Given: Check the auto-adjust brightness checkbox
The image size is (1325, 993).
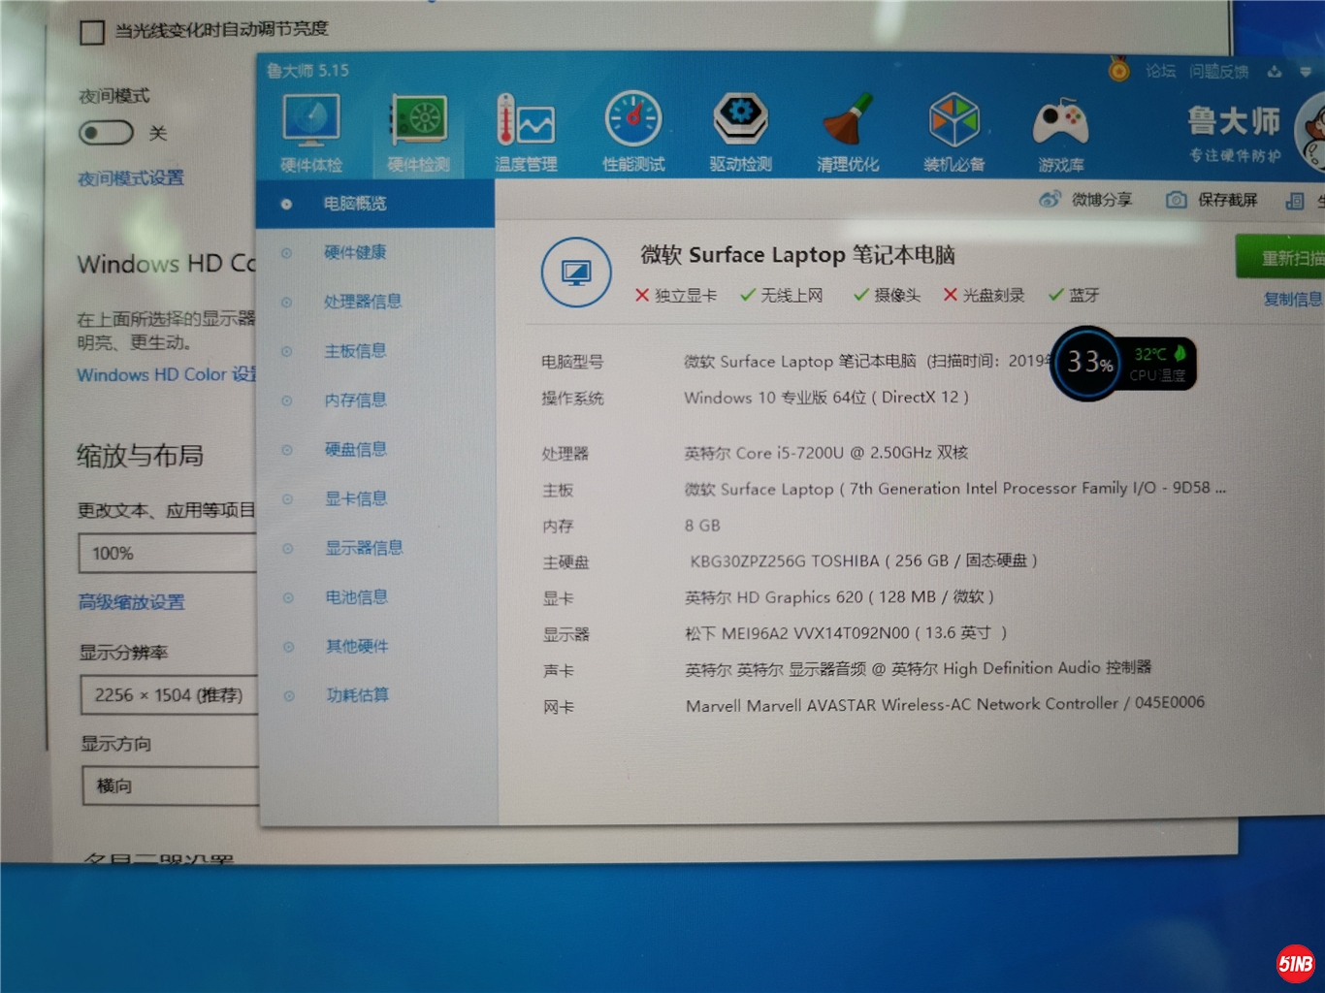Looking at the screenshot, I should click(92, 33).
